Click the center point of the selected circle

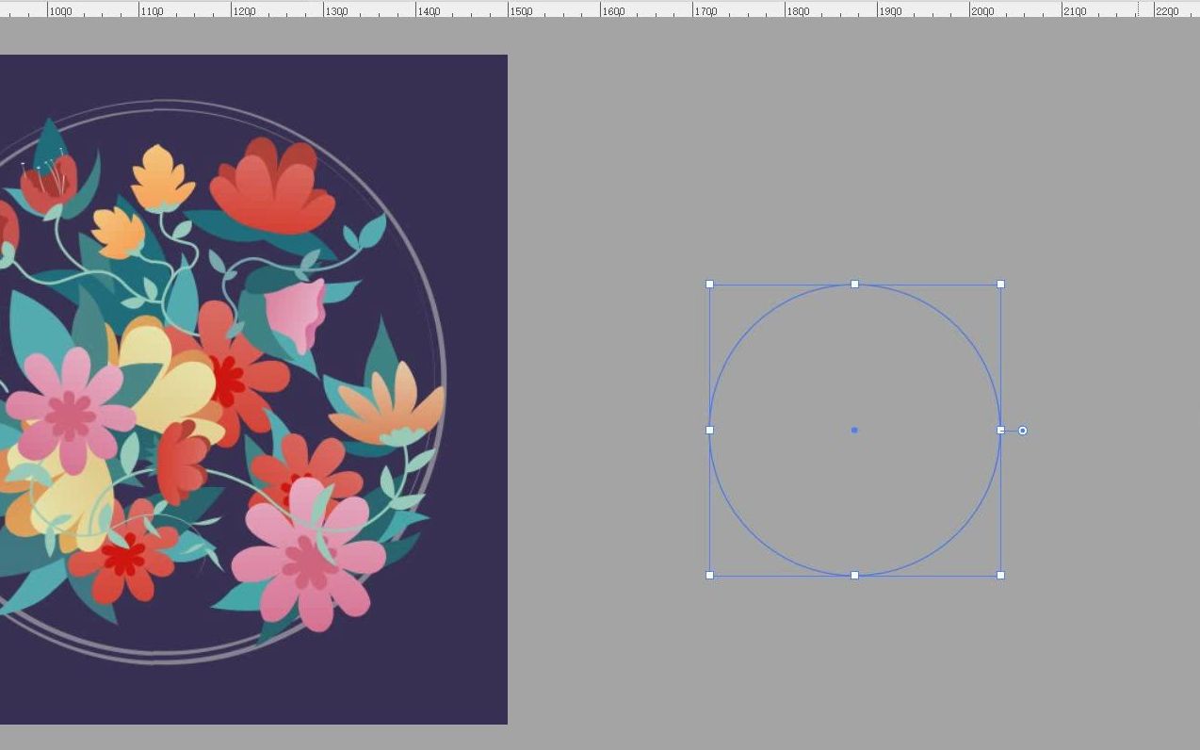click(x=854, y=430)
